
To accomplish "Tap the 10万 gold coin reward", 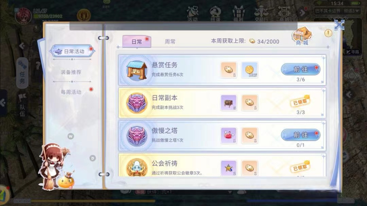I will tap(249, 70).
